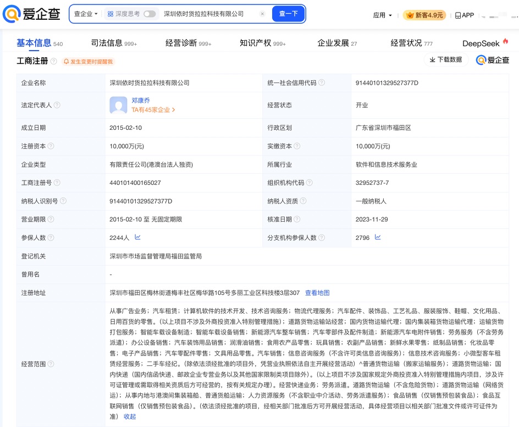Switch to the 知识产权 tab
This screenshot has height=427, width=519.
click(262, 43)
